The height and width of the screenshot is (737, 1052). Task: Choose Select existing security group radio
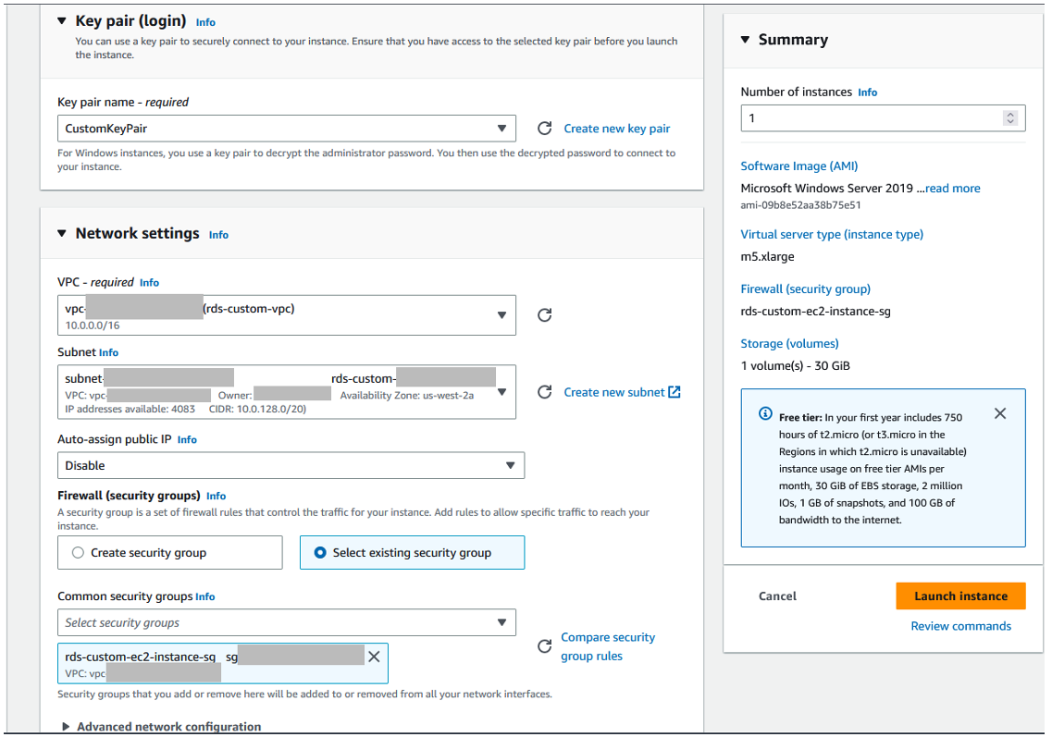tap(320, 553)
